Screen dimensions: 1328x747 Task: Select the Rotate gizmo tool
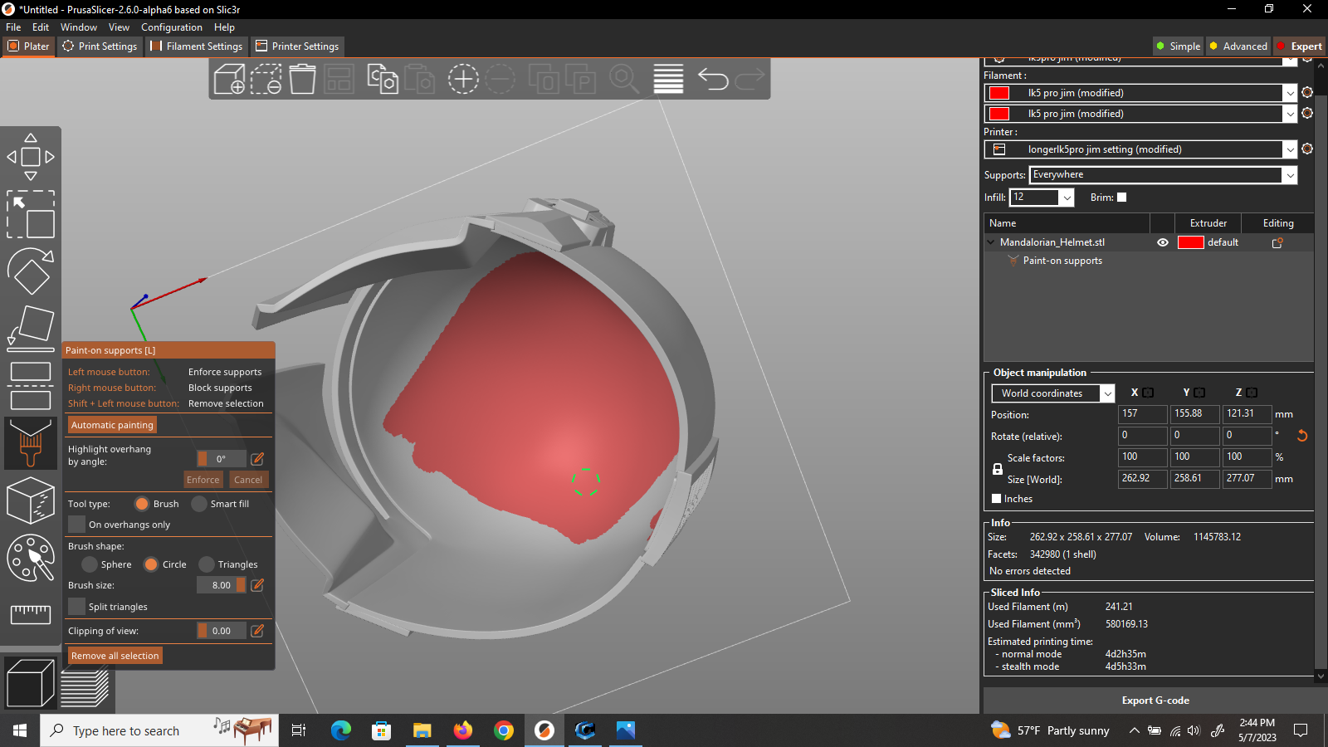click(31, 271)
